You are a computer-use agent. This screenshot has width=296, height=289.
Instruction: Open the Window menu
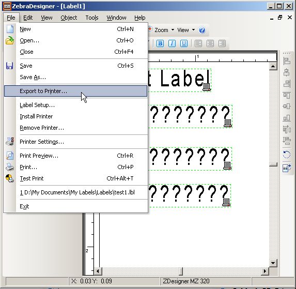116,18
